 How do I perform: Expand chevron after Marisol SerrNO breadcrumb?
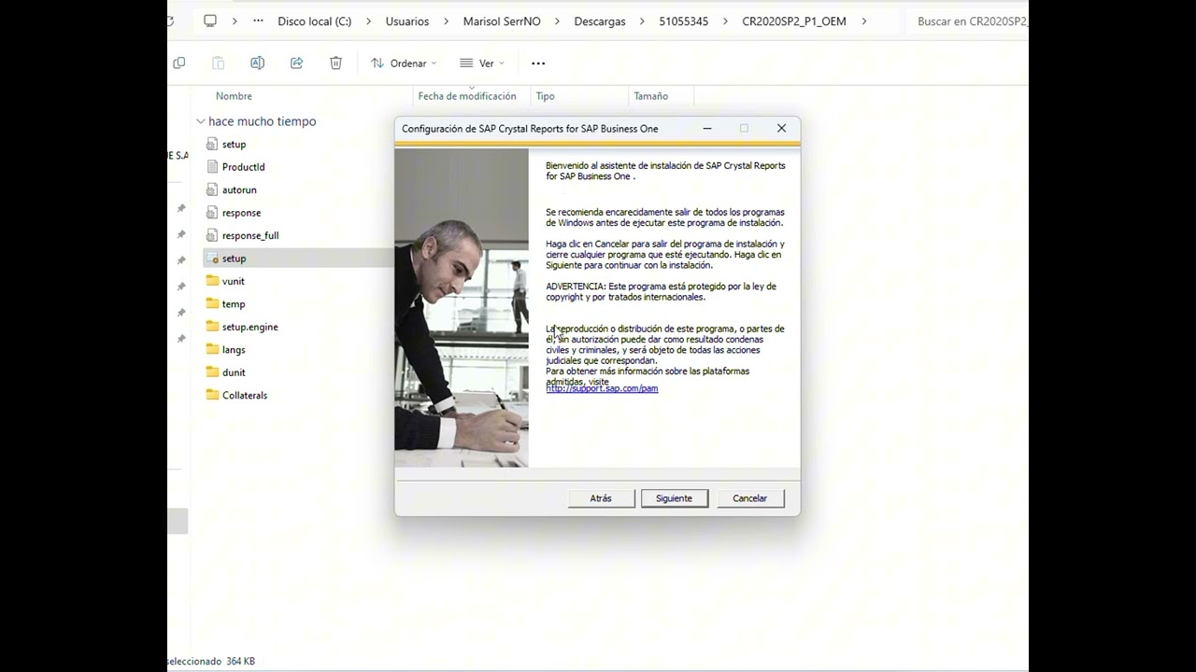pyautogui.click(x=557, y=21)
